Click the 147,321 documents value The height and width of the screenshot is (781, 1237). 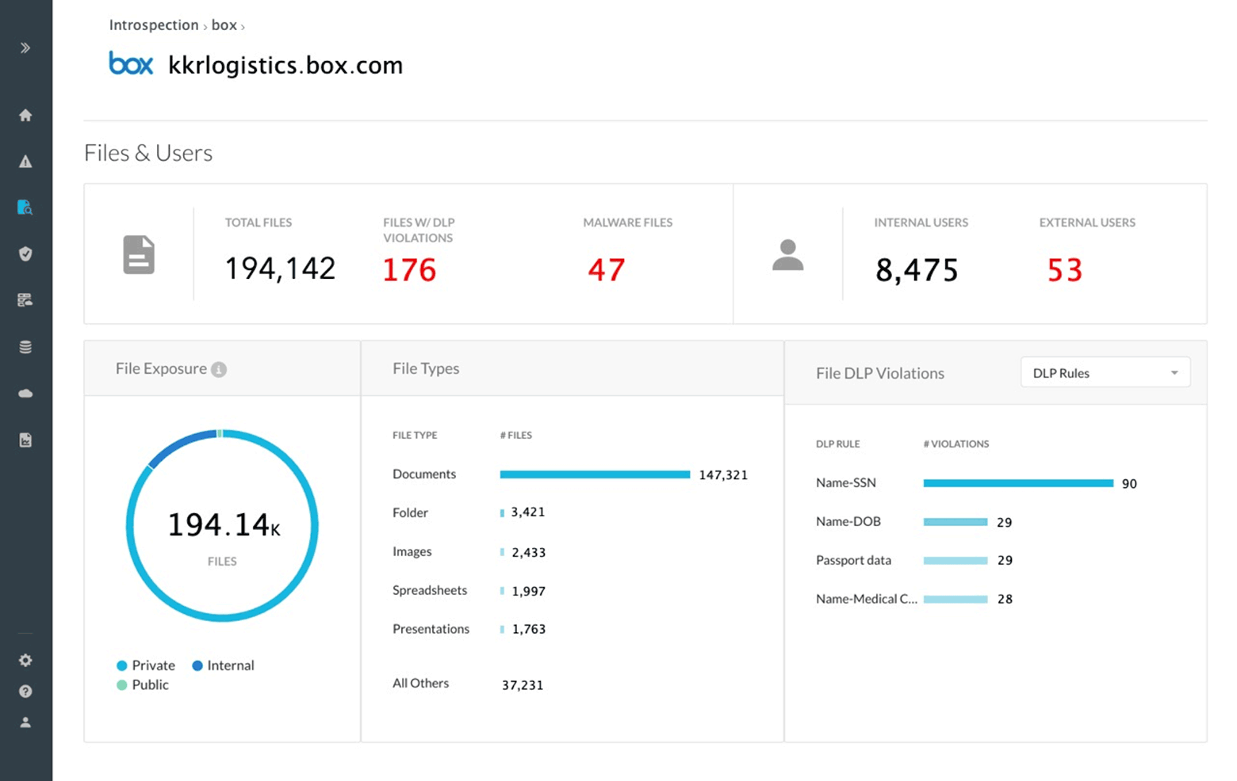coord(723,474)
